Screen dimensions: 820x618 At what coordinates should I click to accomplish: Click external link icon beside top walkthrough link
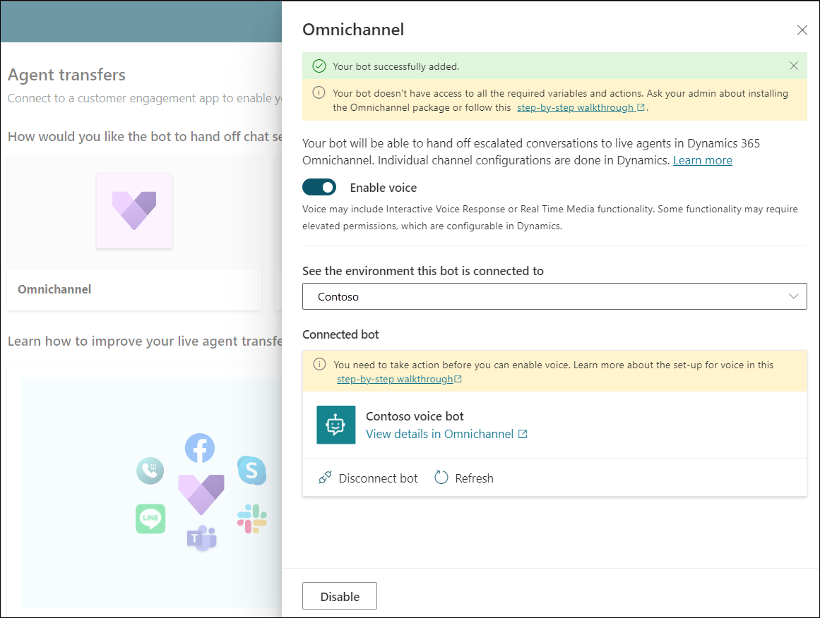click(641, 107)
